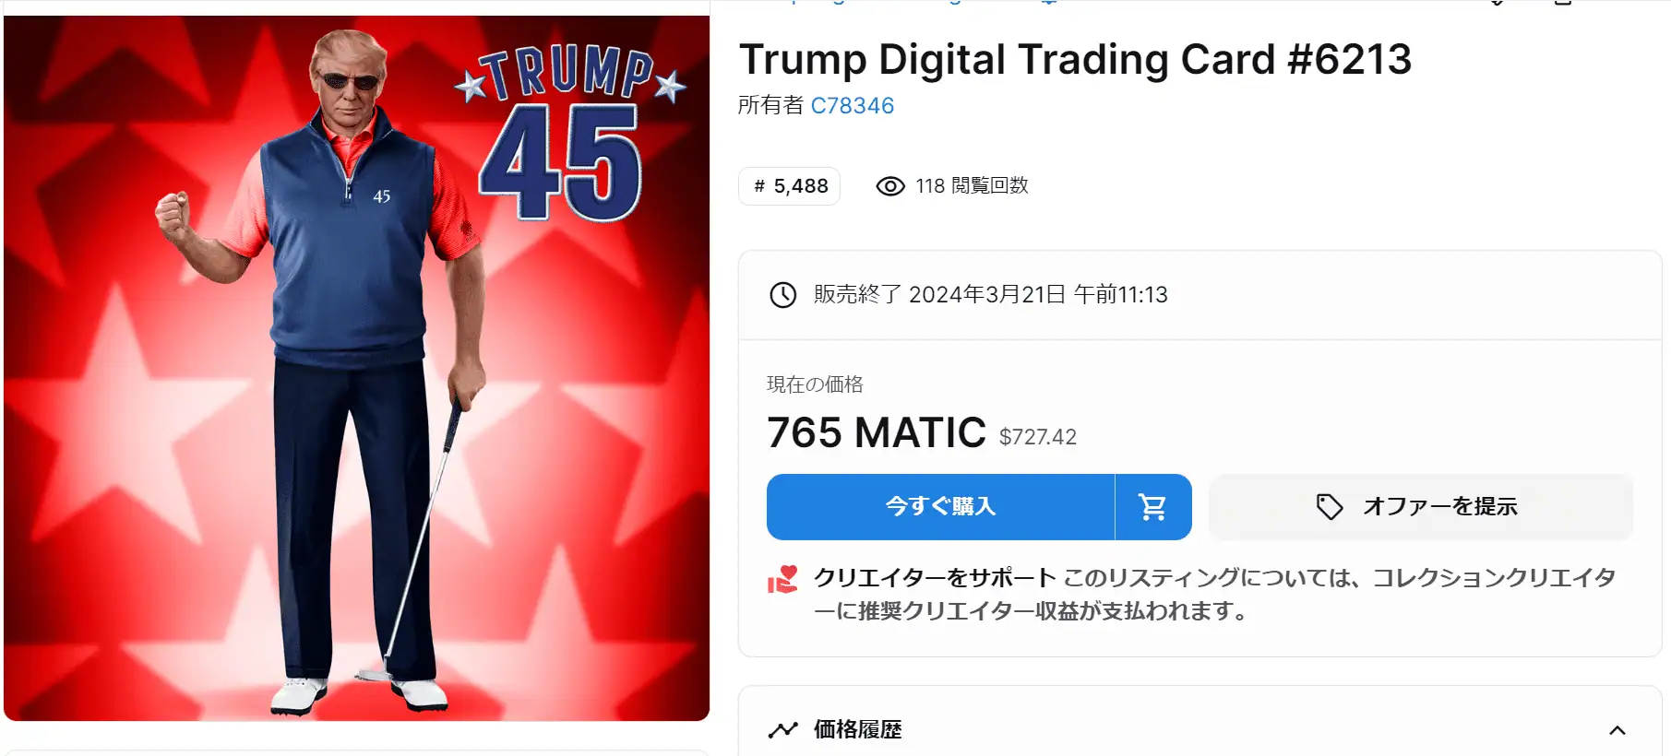
Task: Open owner profile C78346
Action: (x=853, y=106)
